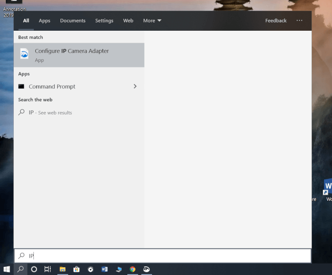Focus the search box containing IP
332x275 pixels.
[163, 256]
